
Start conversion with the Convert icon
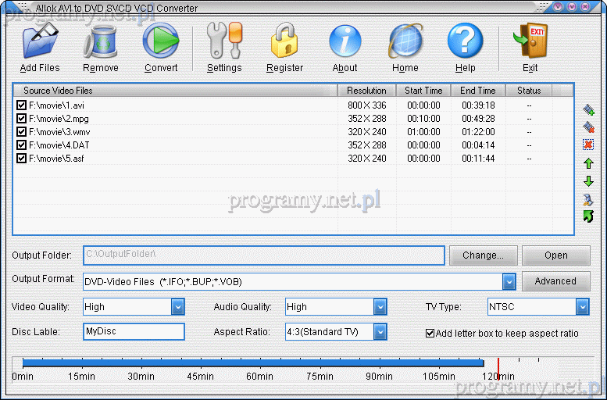tap(161, 43)
